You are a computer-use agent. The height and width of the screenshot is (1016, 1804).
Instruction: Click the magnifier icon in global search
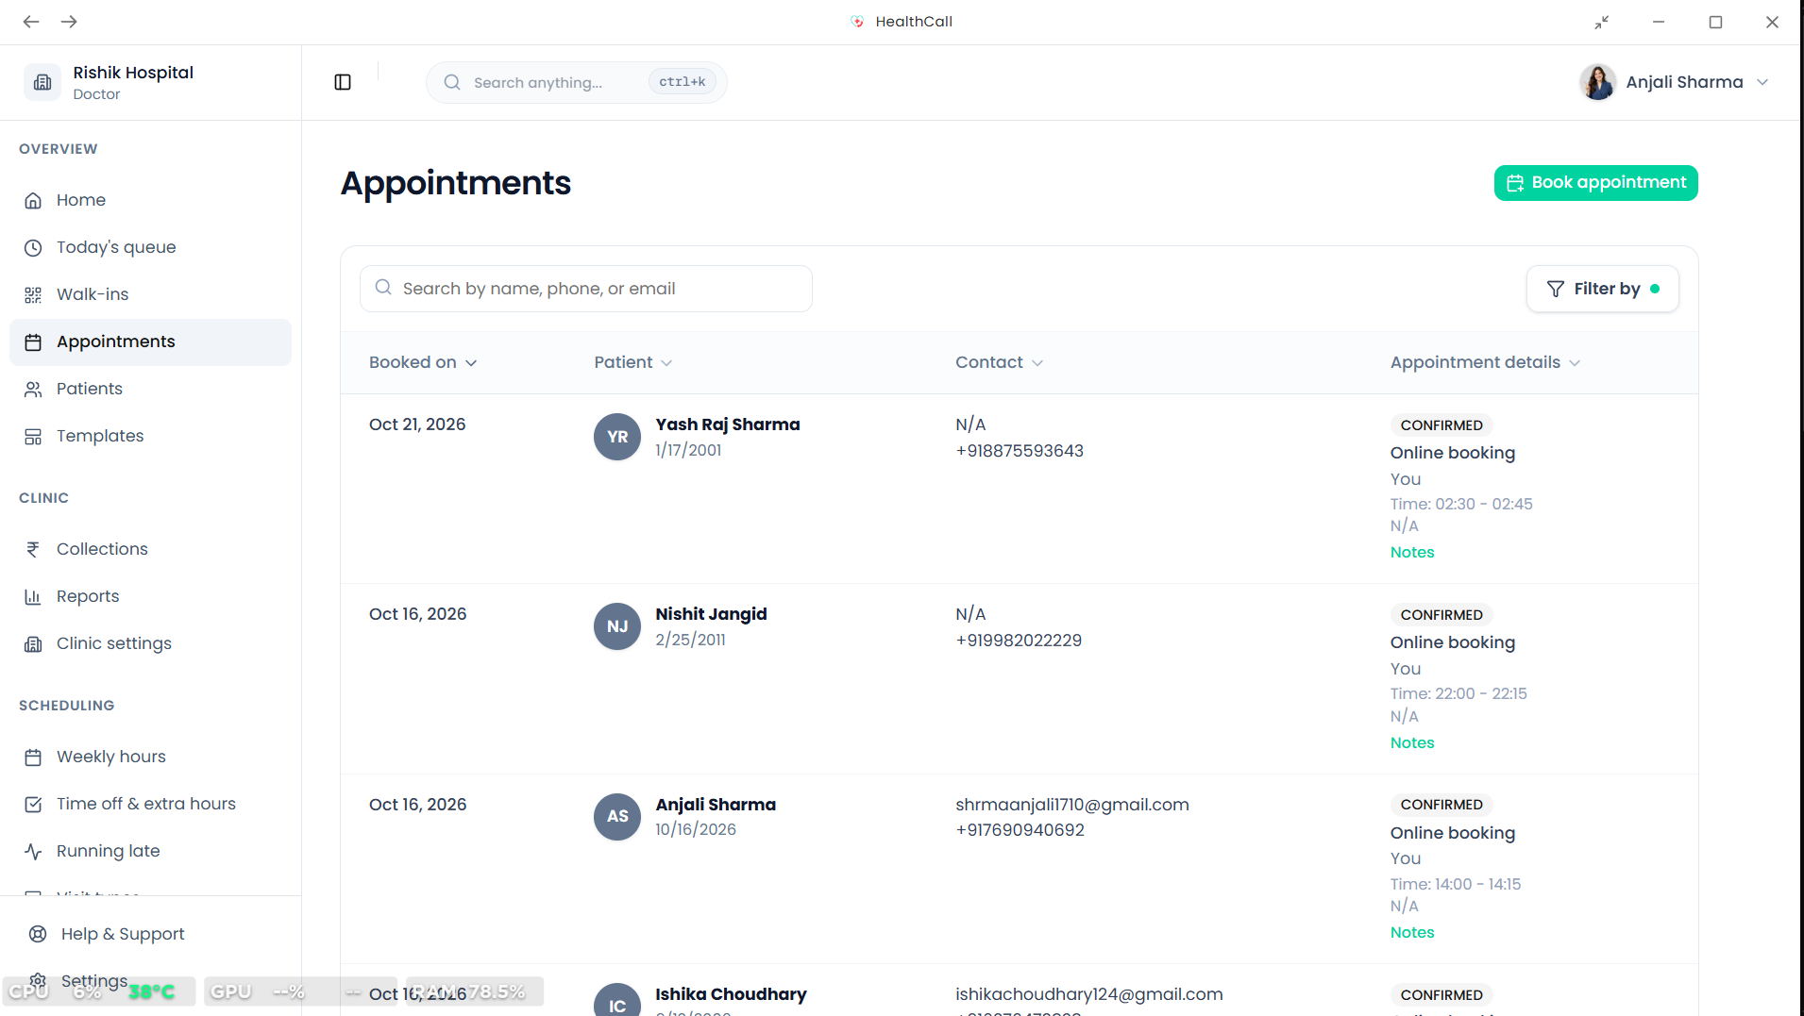point(452,82)
